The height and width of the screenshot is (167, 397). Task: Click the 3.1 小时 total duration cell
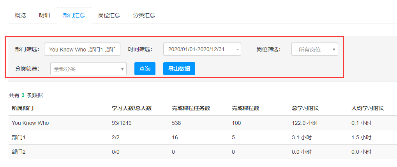pos(302,138)
